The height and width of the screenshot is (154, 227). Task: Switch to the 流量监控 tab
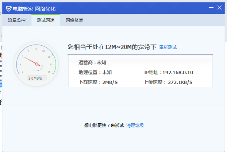click(17, 20)
